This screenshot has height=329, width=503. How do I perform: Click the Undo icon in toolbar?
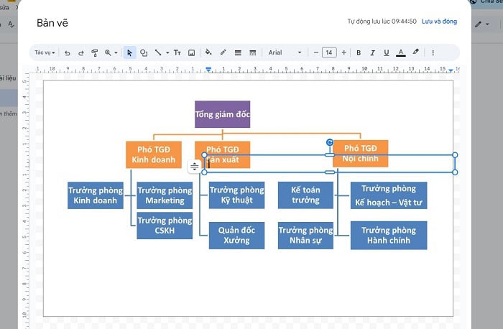[x=67, y=52]
